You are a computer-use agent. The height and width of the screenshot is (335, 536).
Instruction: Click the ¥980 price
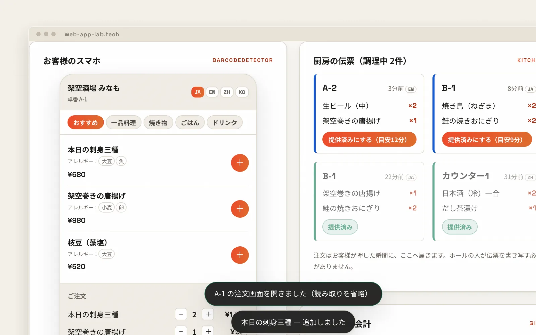coord(77,220)
